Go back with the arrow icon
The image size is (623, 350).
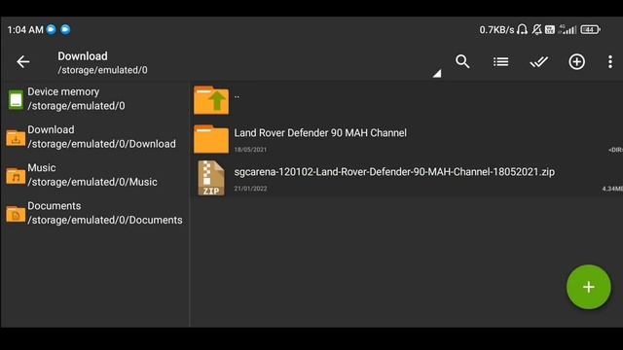(x=23, y=61)
